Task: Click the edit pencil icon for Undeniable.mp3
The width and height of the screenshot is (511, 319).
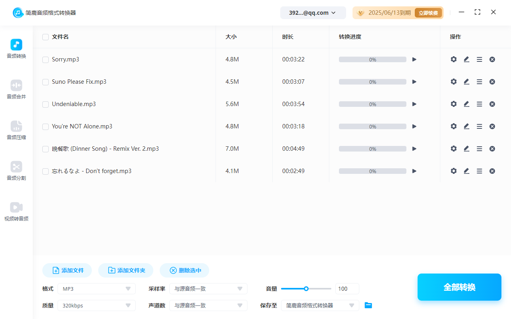Action: [x=466, y=104]
